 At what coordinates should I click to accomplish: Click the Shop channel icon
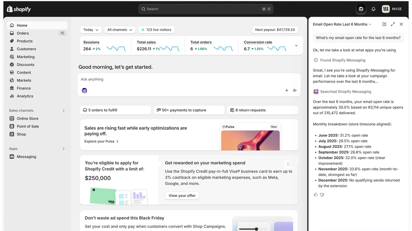click(12, 134)
